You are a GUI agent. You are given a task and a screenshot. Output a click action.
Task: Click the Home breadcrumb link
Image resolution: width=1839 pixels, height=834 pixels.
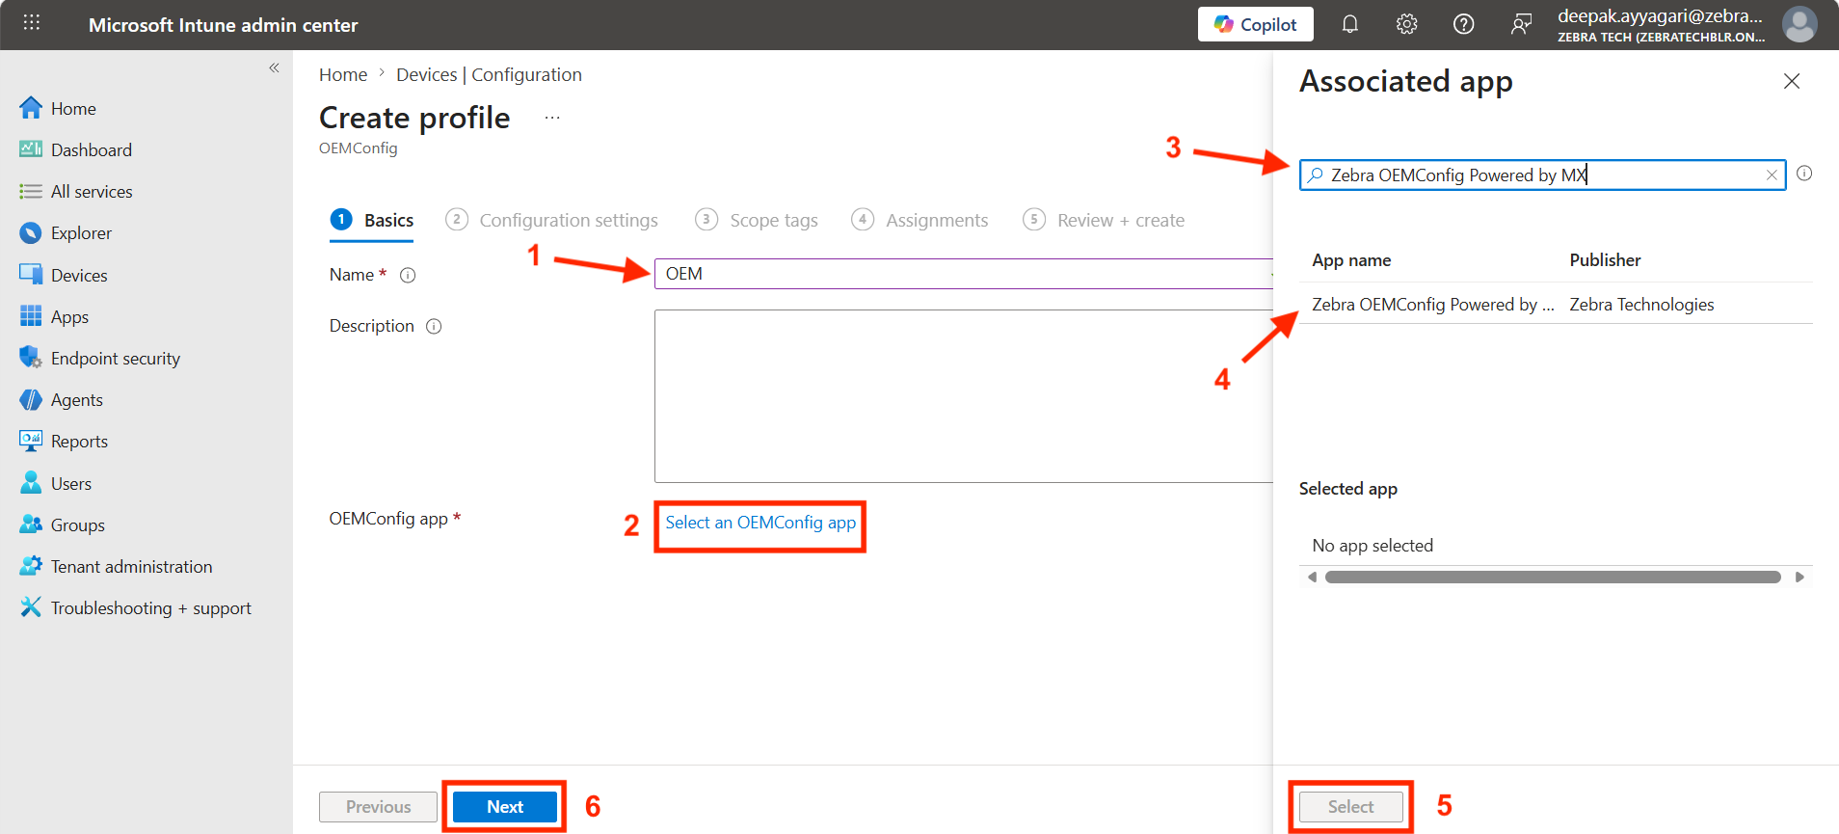343,74
